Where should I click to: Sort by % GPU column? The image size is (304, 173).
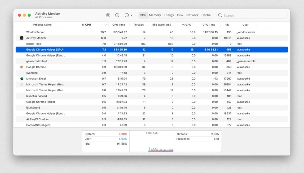[x=187, y=25]
